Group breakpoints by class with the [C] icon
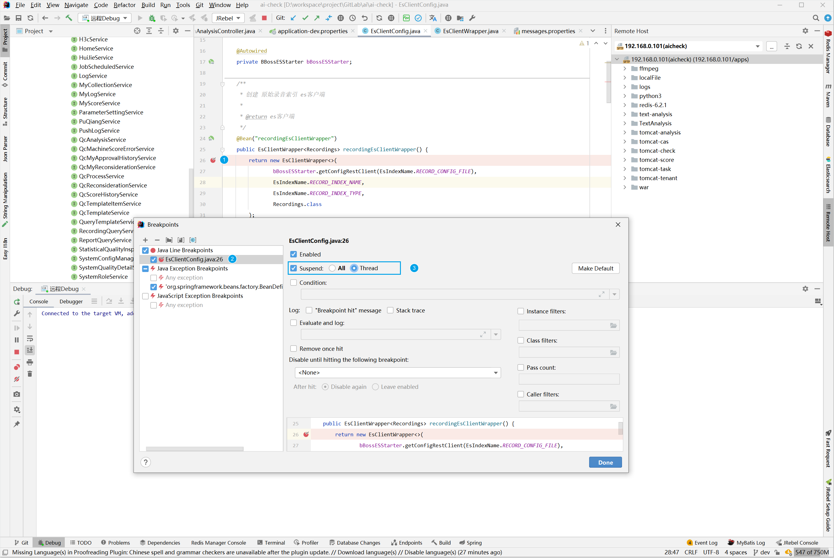 pyautogui.click(x=193, y=240)
